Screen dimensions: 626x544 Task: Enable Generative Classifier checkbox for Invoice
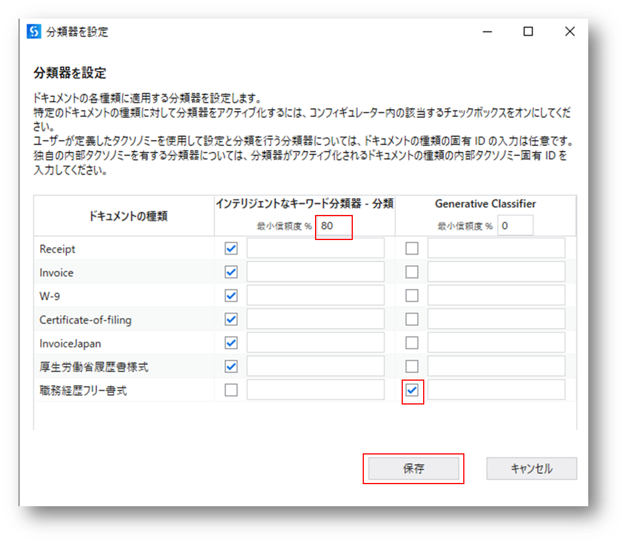click(412, 272)
